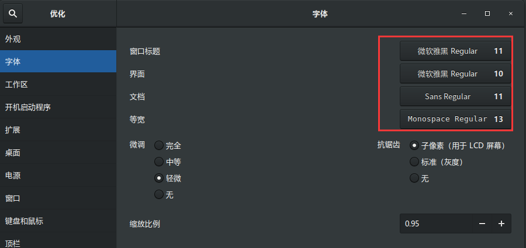Maximize the Tweaks window
The image size is (526, 248).
coord(487,13)
